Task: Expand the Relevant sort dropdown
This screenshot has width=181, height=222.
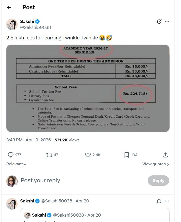Action: pyautogui.click(x=16, y=164)
